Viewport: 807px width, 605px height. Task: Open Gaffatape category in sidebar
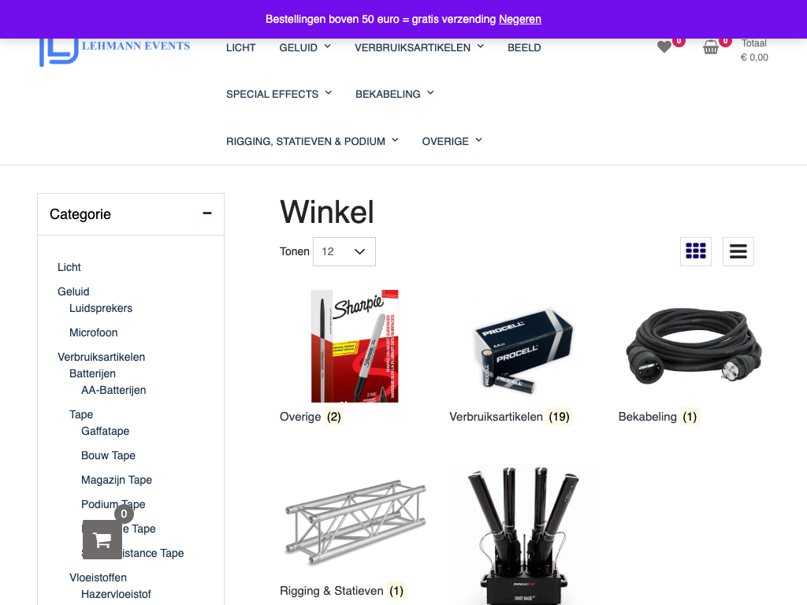coord(105,431)
